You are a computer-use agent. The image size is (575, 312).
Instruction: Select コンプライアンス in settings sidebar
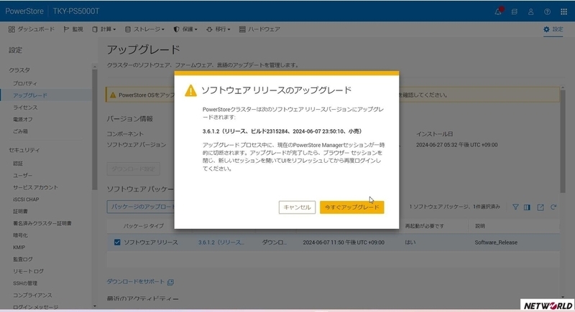[x=32, y=296]
